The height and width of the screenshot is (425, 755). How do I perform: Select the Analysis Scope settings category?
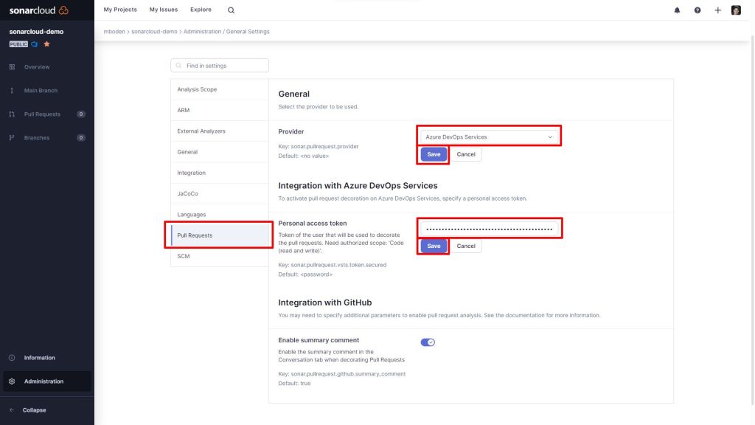220,89
